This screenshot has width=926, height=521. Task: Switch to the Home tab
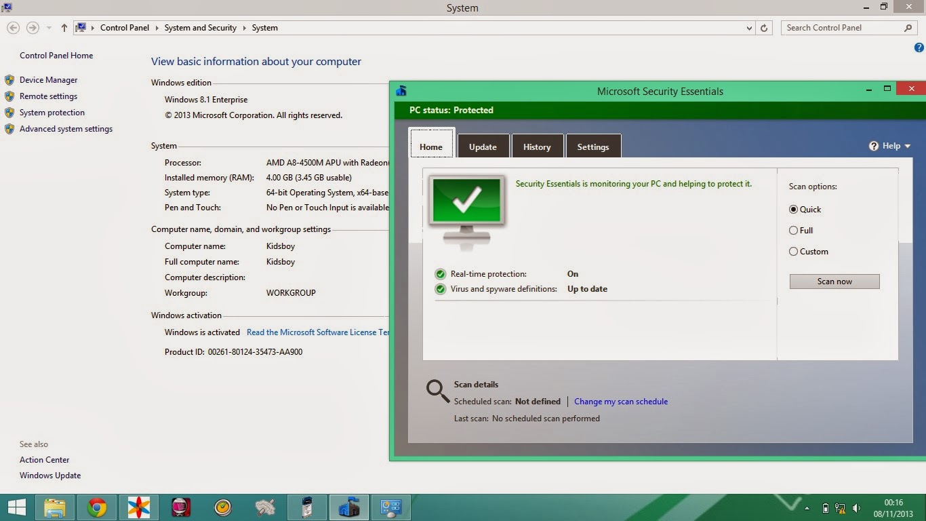[431, 147]
